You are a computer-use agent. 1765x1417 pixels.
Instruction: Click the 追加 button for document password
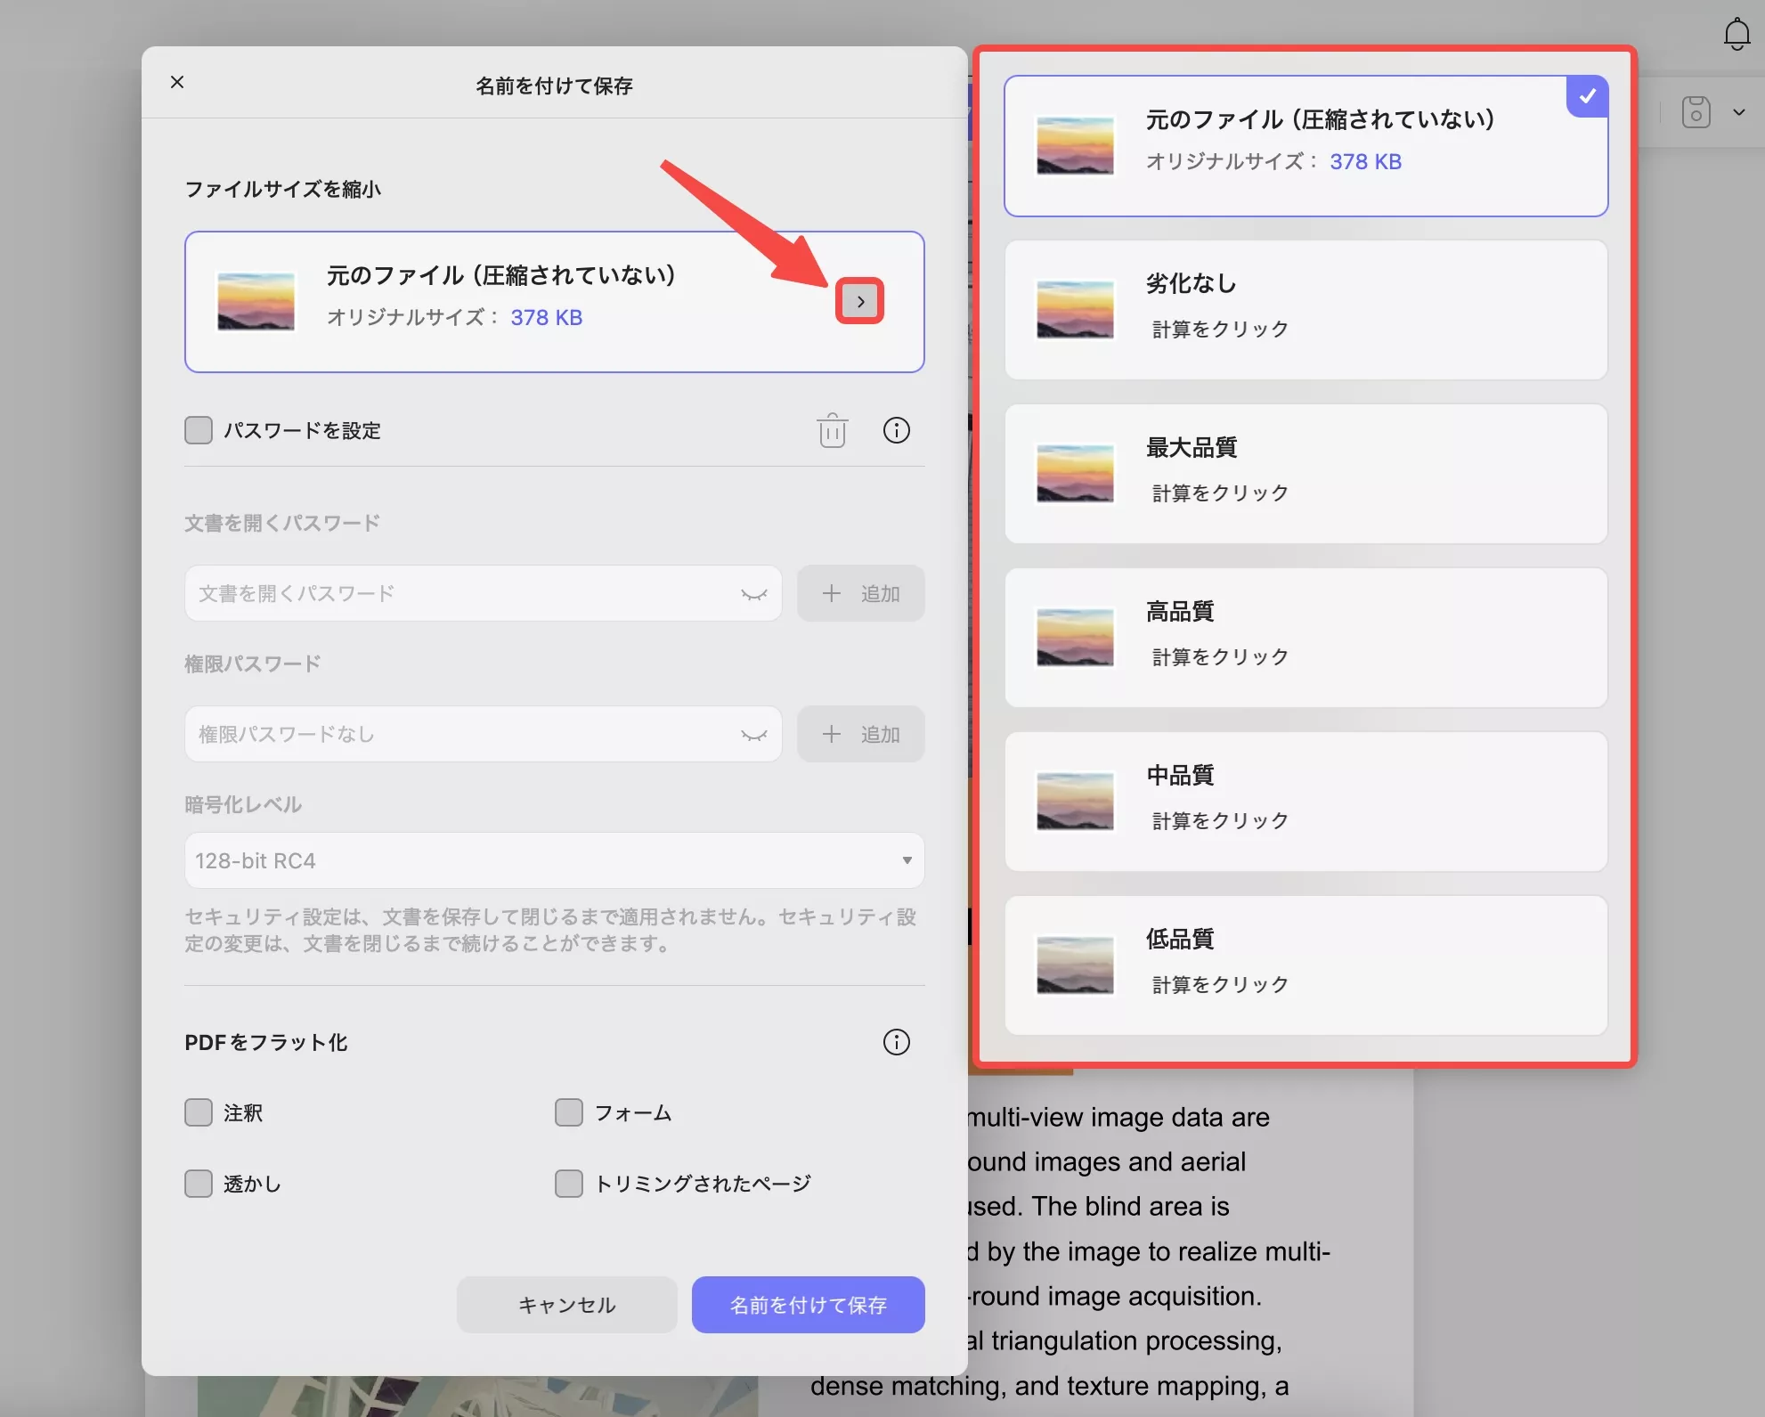[x=860, y=593]
